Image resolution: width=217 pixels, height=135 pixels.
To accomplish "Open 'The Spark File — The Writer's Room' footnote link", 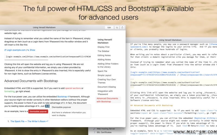I will (28, 121).
